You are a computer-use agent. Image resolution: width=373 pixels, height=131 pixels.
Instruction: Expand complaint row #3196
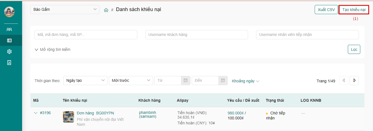pos(35,113)
